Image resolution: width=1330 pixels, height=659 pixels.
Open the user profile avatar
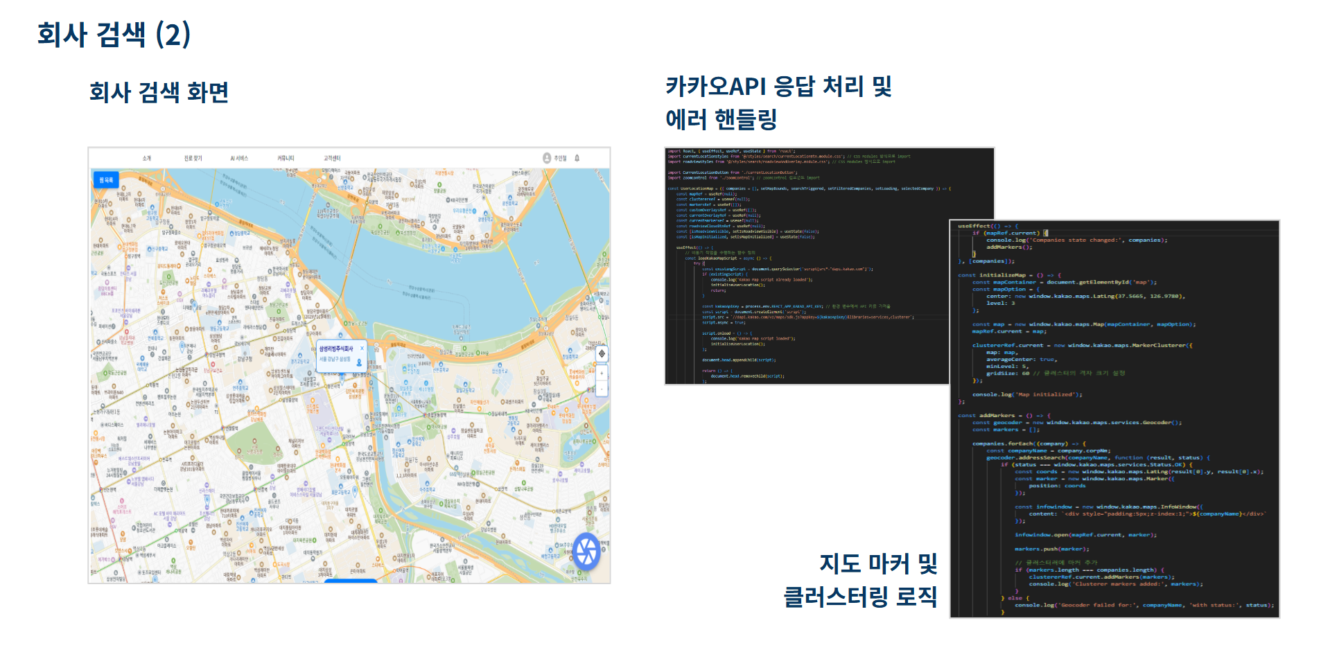(547, 158)
